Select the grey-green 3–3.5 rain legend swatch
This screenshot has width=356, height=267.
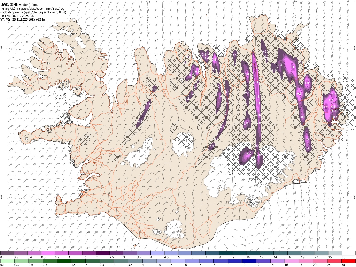[121, 261]
